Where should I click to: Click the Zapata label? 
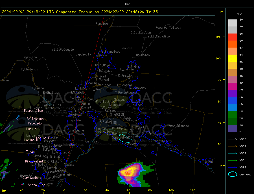click(69, 165)
